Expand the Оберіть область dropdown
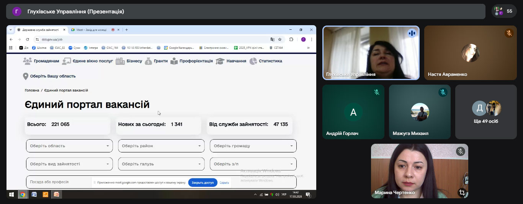The width and height of the screenshot is (523, 204). click(x=69, y=146)
